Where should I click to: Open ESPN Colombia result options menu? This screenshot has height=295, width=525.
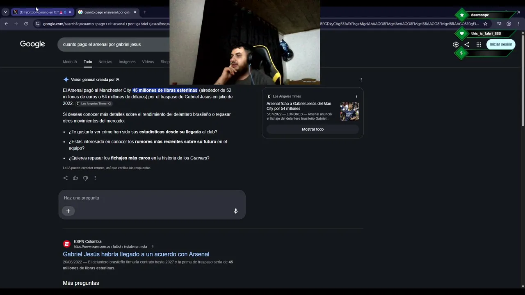pyautogui.click(x=153, y=247)
